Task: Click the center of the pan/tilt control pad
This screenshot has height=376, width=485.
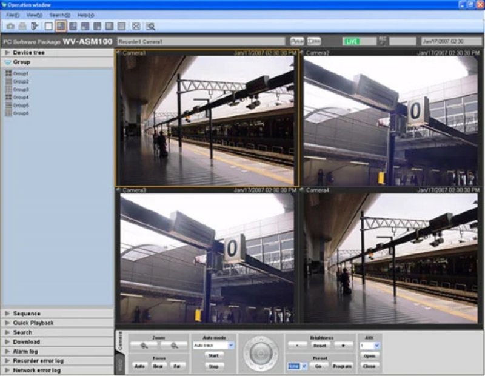Action: (x=260, y=353)
